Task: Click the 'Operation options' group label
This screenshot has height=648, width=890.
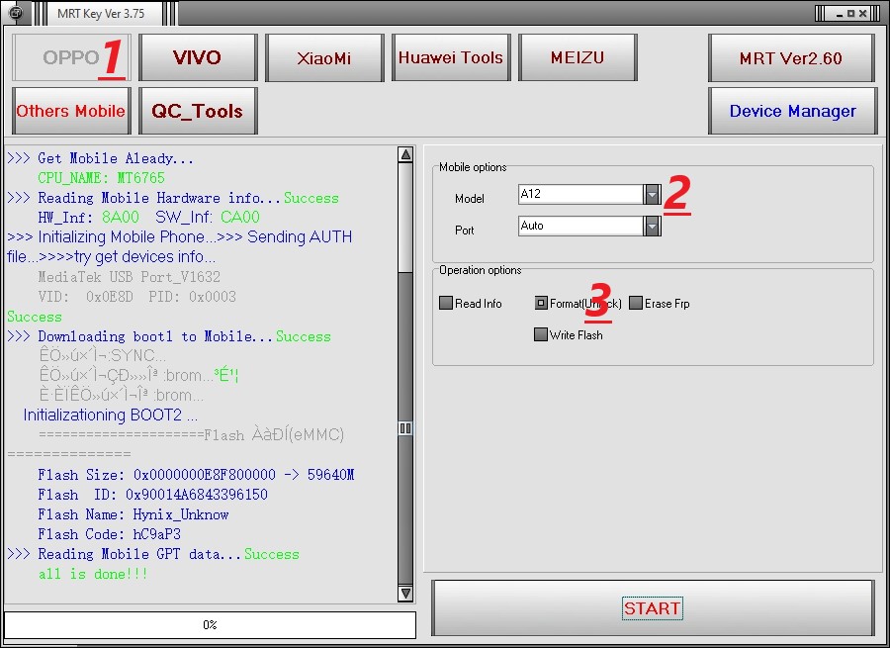Action: [481, 270]
